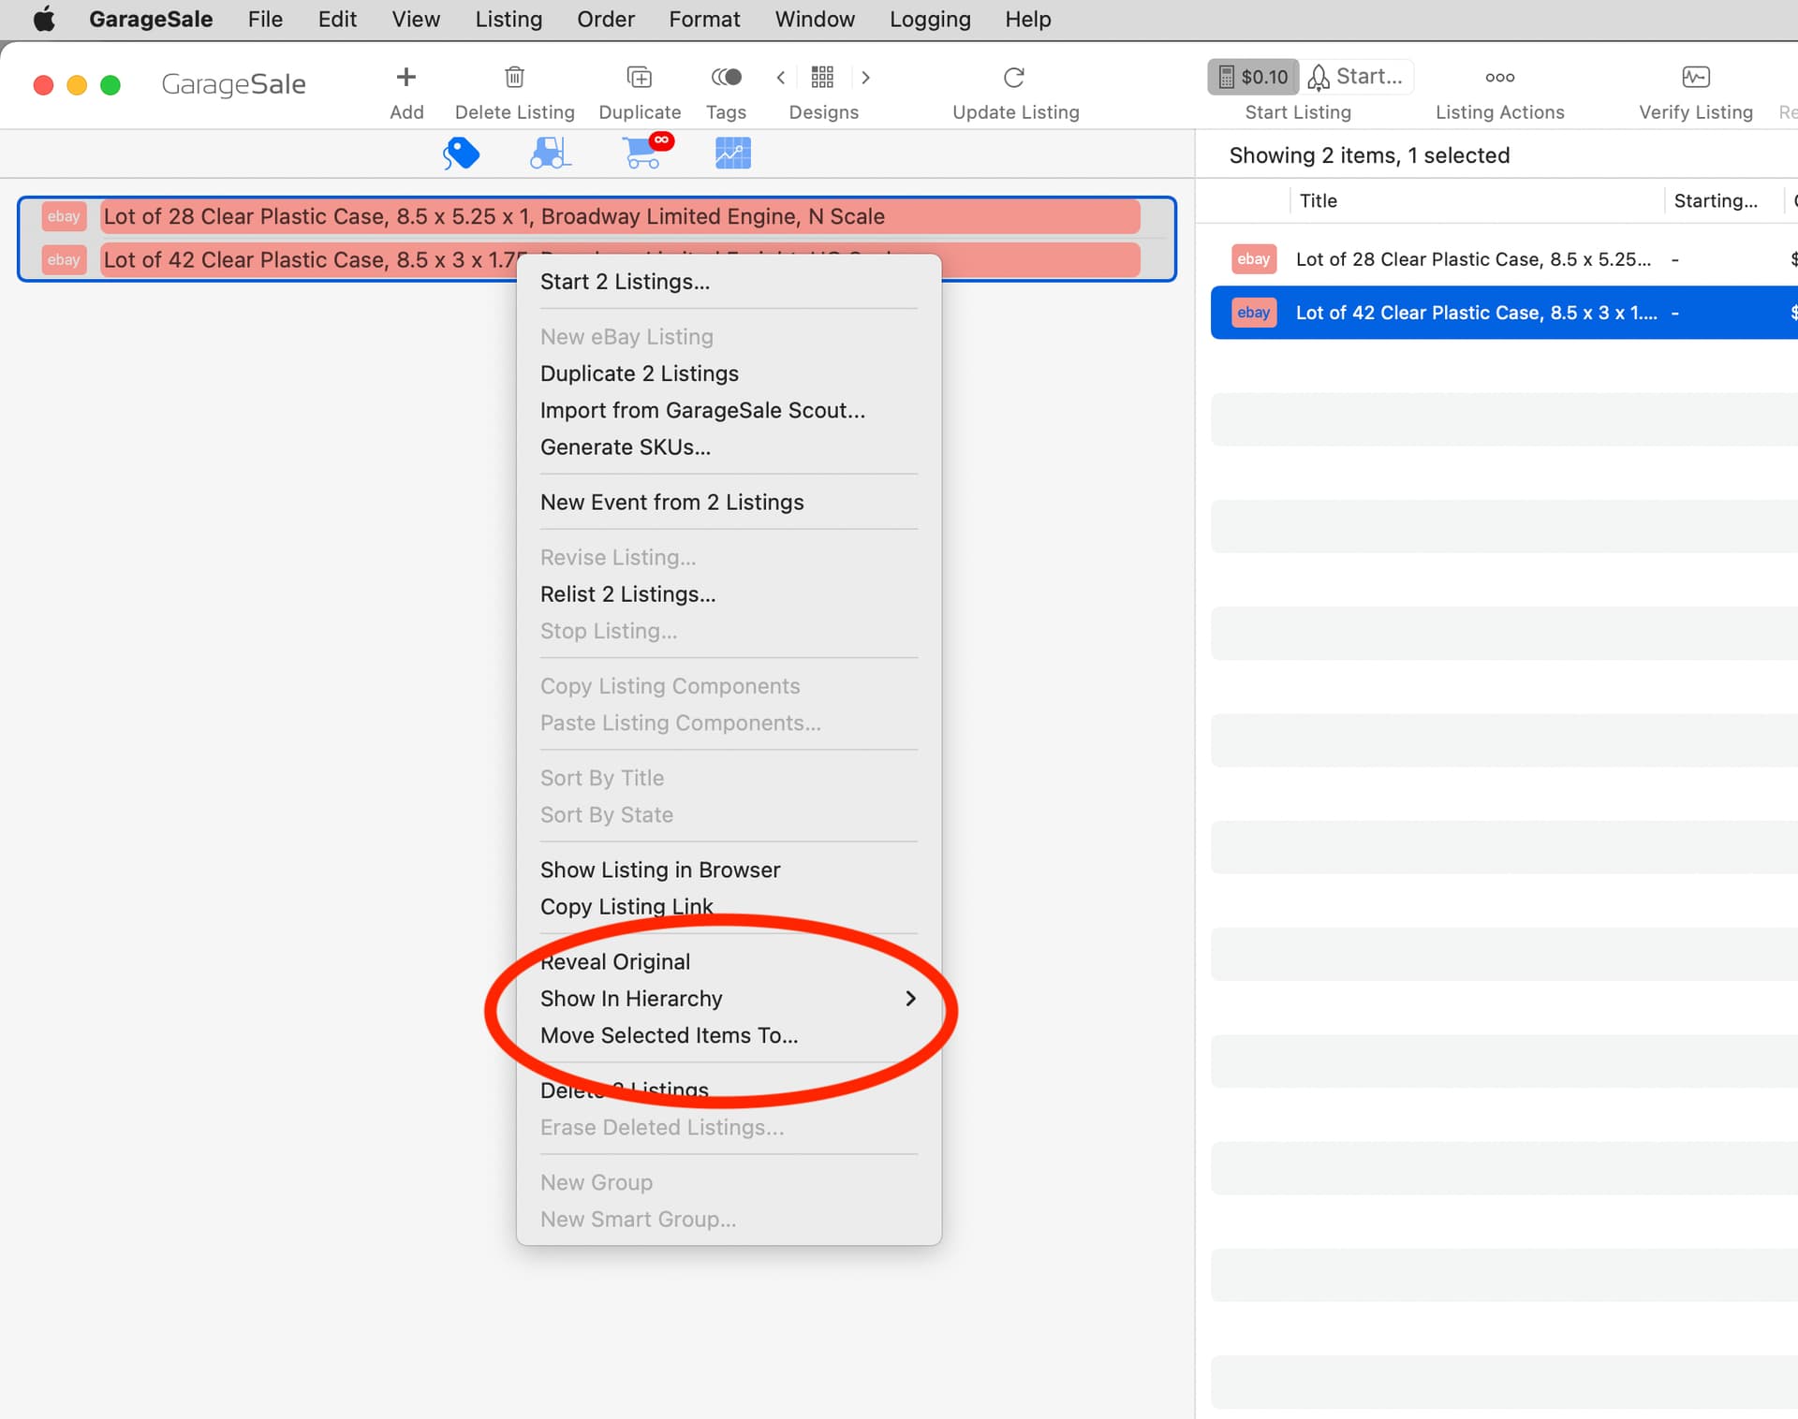Choose Relist 2 Listings...
Screen dimensions: 1798x1419
click(x=729, y=594)
